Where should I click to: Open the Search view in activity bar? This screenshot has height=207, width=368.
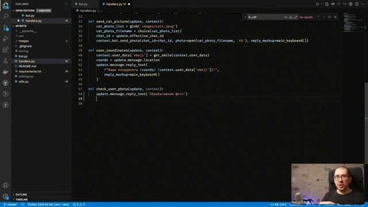(x=5, y=16)
